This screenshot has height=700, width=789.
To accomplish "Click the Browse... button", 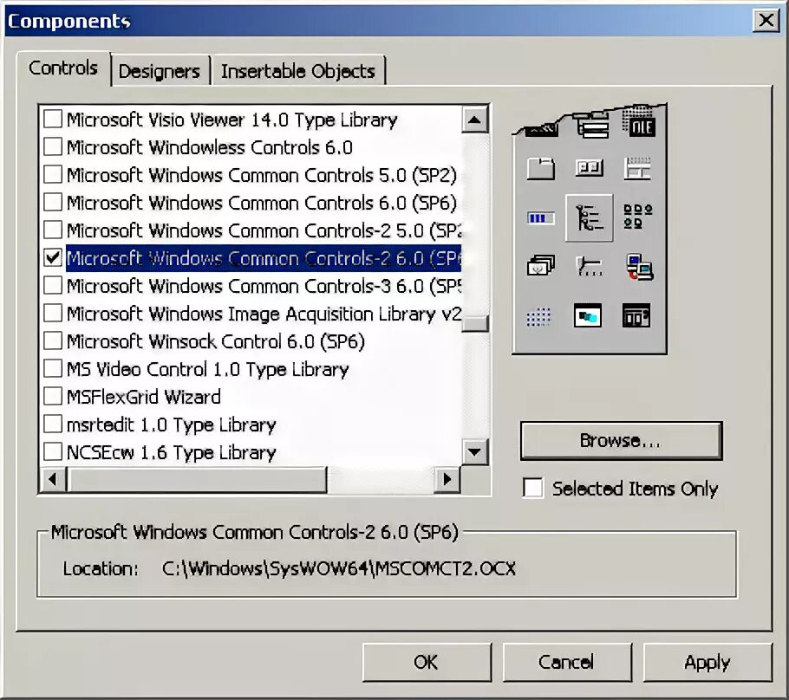I will (x=621, y=440).
